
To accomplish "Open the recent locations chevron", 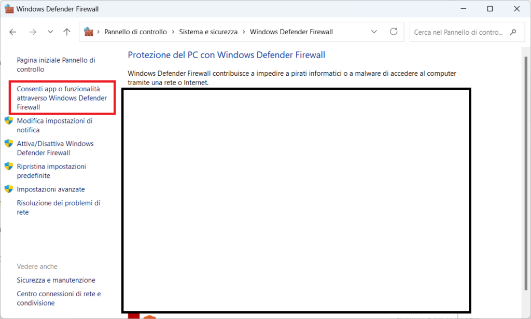I will coord(50,32).
